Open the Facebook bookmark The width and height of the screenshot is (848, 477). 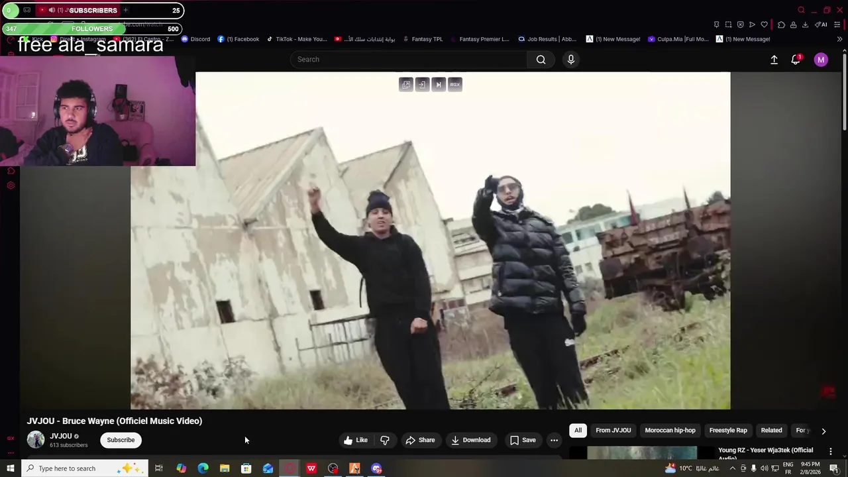(x=238, y=39)
